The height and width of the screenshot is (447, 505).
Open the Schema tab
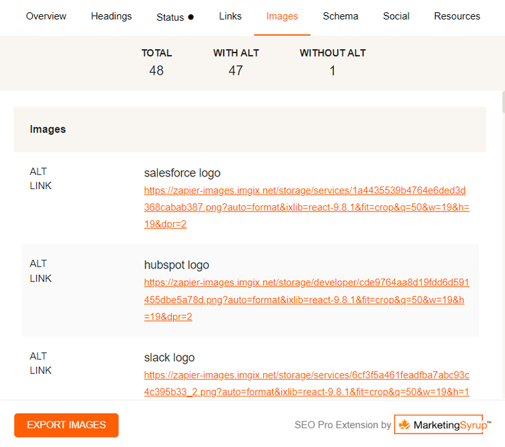pyautogui.click(x=341, y=16)
